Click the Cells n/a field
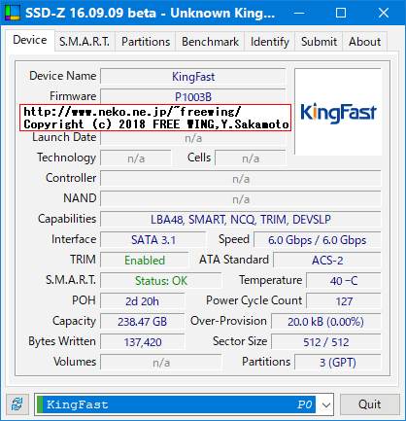This screenshot has height=421, width=406. click(251, 158)
